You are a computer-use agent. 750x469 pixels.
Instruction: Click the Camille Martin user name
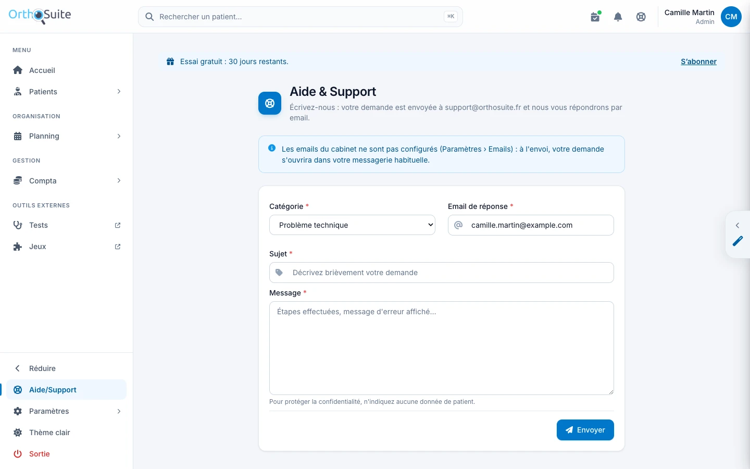(x=690, y=13)
